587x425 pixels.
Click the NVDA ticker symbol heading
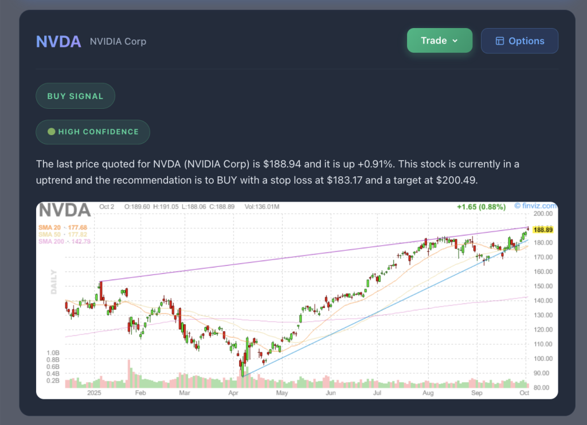pyautogui.click(x=58, y=42)
